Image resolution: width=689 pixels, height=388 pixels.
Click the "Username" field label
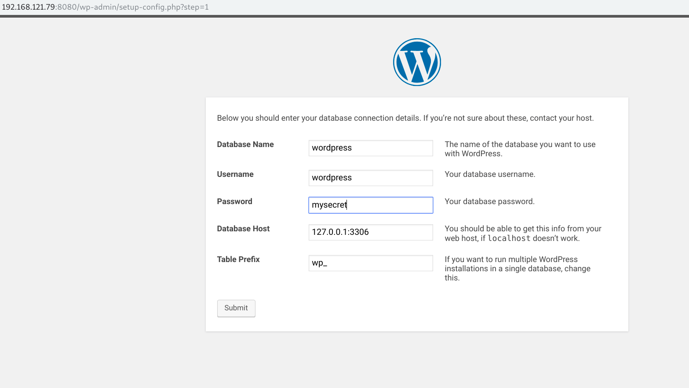point(235,174)
